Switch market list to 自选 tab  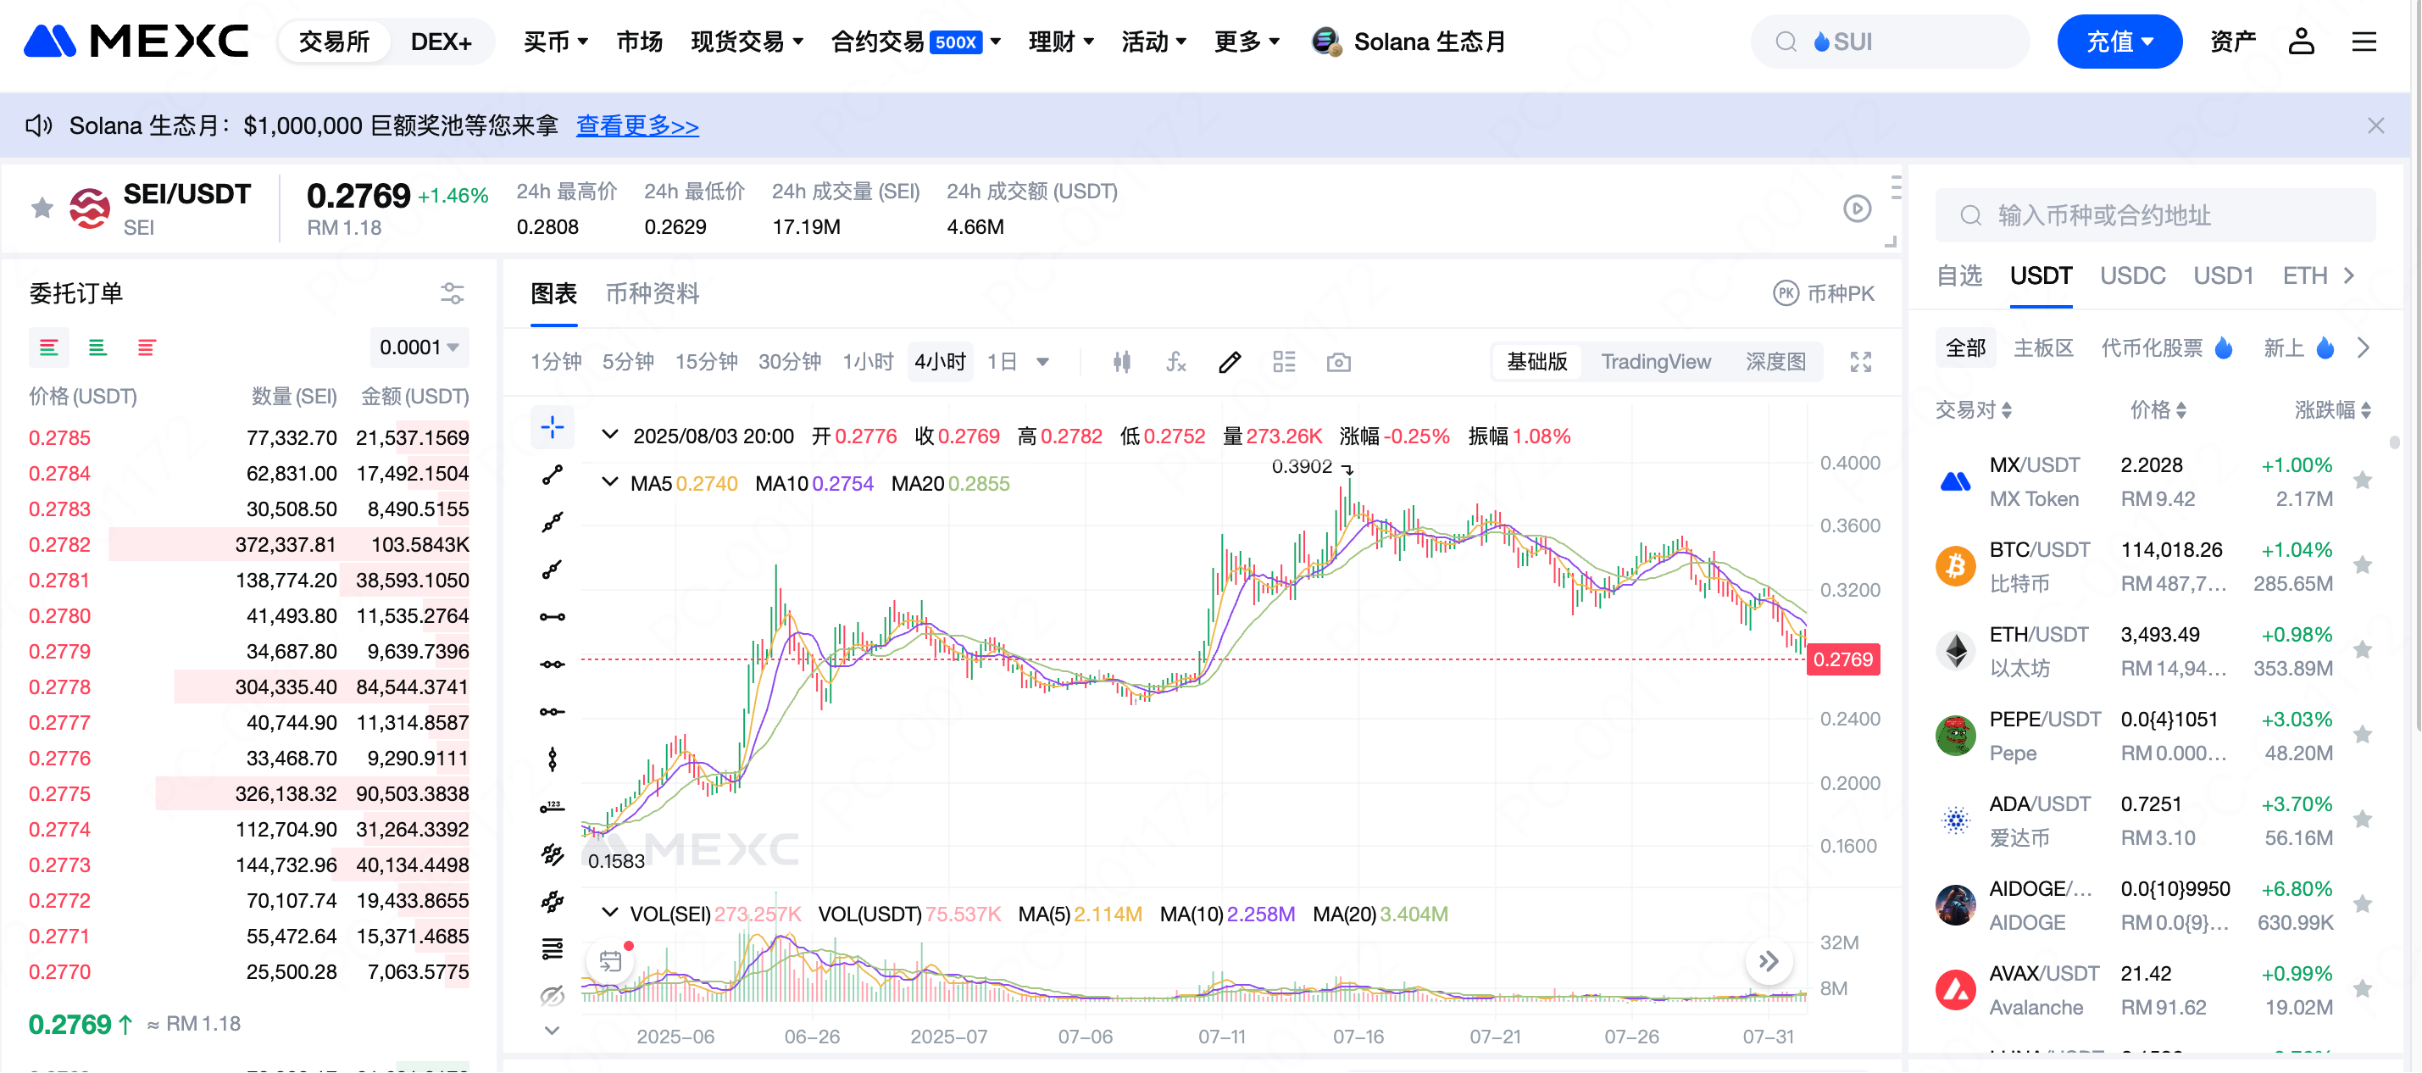[x=1959, y=275]
